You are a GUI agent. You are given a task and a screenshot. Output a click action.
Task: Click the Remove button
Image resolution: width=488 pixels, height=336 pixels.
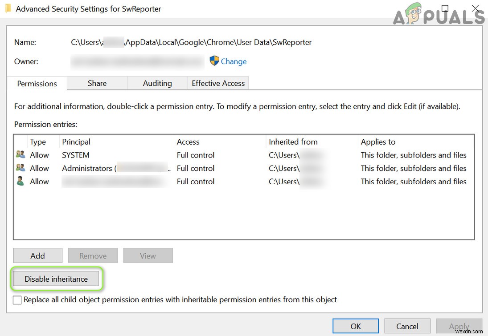click(x=93, y=255)
